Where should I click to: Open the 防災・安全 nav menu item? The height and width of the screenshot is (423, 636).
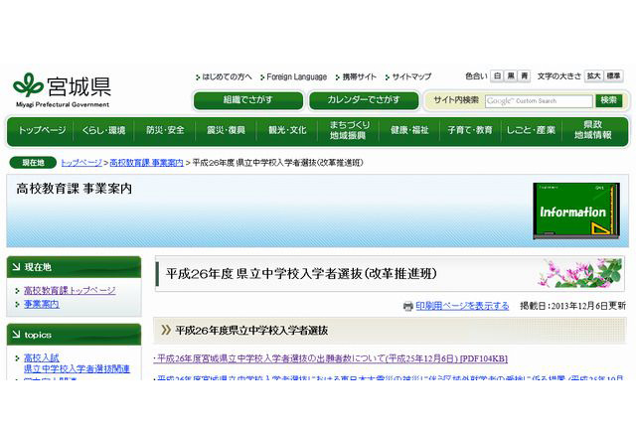point(165,130)
